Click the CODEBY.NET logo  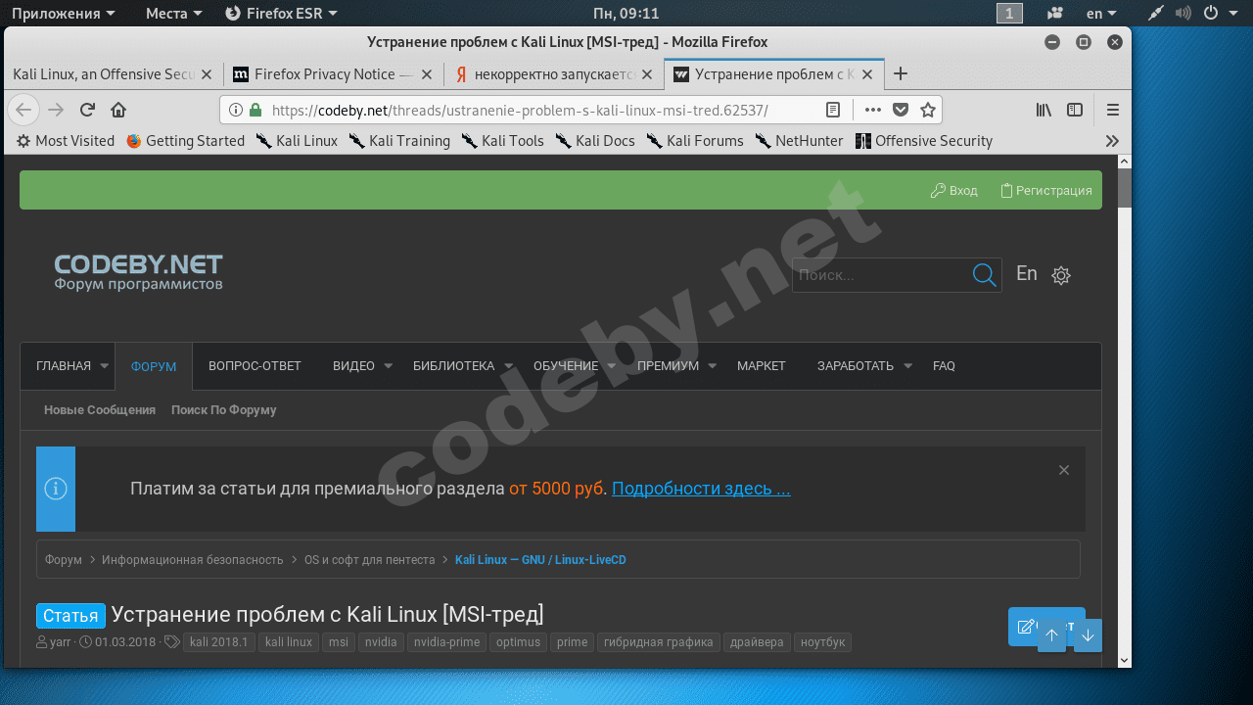pos(138,272)
